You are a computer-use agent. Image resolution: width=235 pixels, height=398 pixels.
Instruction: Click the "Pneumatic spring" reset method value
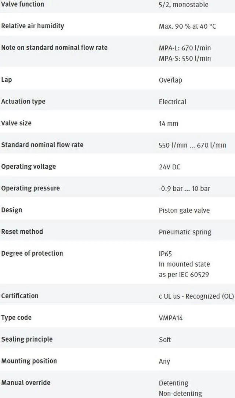click(x=185, y=232)
